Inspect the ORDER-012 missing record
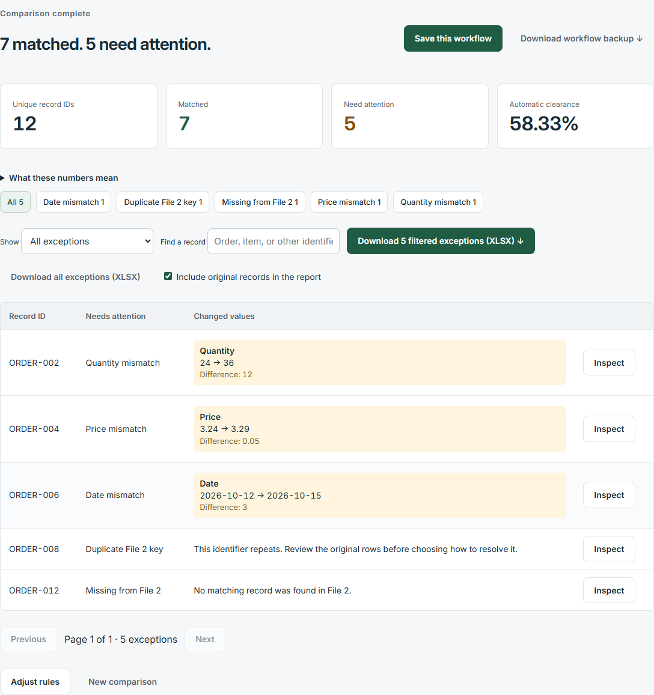The height and width of the screenshot is (695, 654). coord(609,590)
